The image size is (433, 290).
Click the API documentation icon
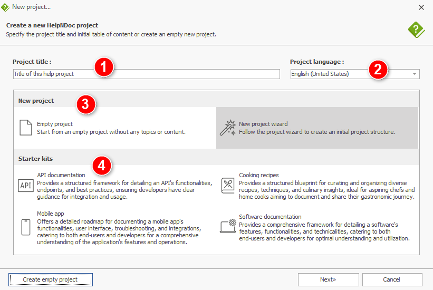[x=26, y=186]
